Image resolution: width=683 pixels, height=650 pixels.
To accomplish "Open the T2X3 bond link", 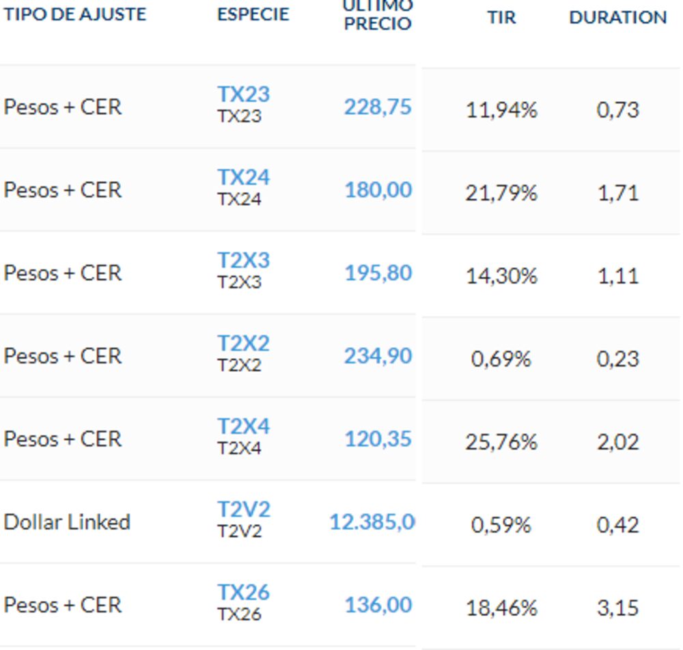I will 243,260.
